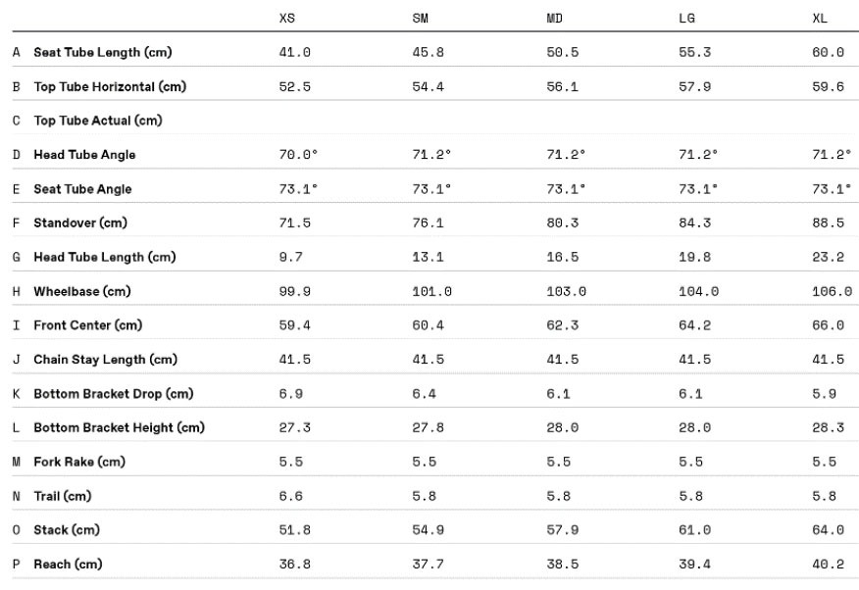The width and height of the screenshot is (859, 590).
Task: Click the SM Standover value 76.1
Action: tap(429, 223)
